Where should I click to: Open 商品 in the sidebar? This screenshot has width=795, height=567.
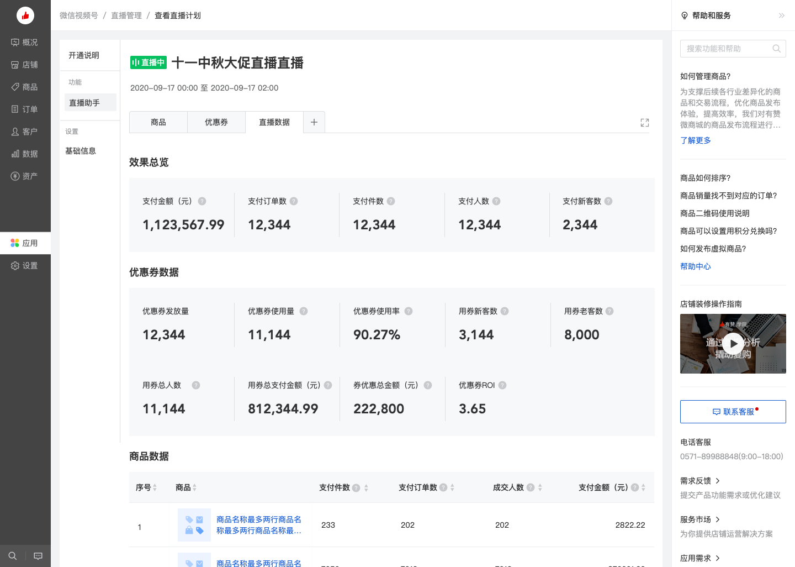pos(25,87)
